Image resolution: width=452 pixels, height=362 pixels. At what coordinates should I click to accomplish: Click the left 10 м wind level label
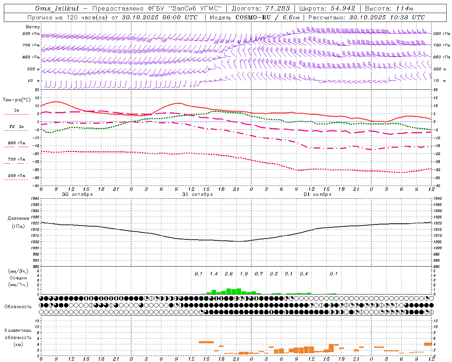(34, 81)
